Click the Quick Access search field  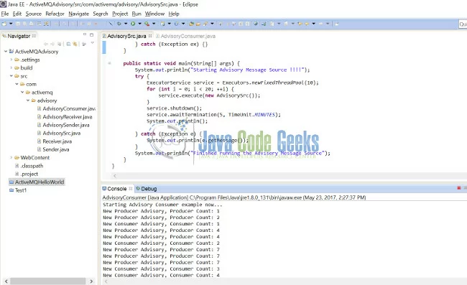pos(463,24)
